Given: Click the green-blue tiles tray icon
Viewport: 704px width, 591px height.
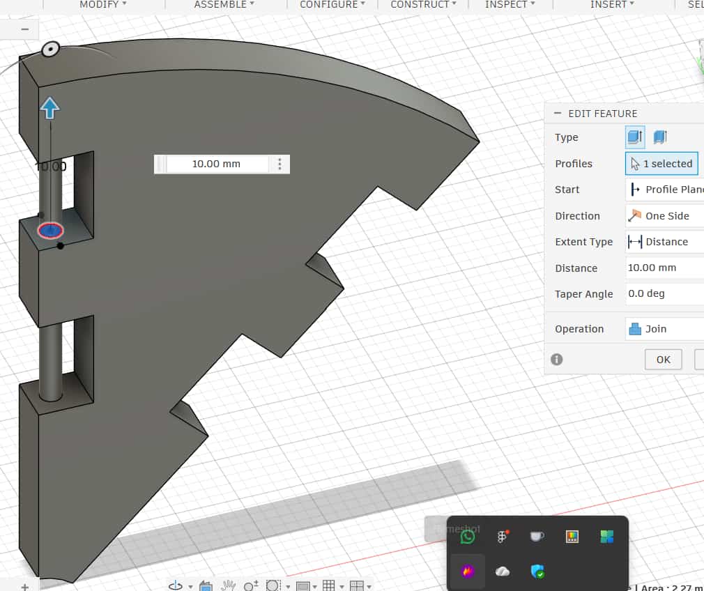Looking at the screenshot, I should tap(606, 537).
